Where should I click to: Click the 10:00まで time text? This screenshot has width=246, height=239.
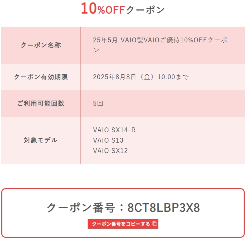pos(173,77)
